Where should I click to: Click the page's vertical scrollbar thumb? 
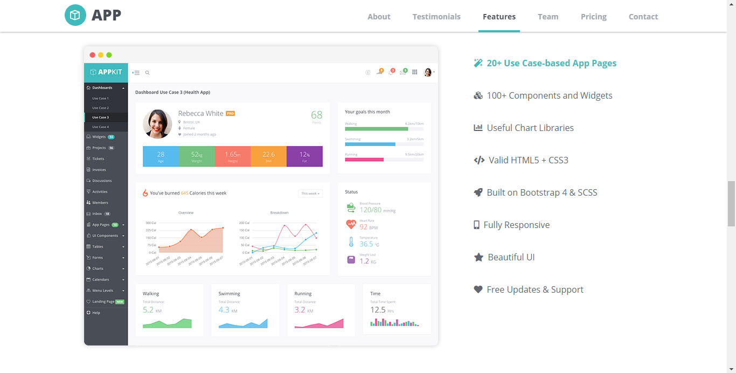coord(731,204)
